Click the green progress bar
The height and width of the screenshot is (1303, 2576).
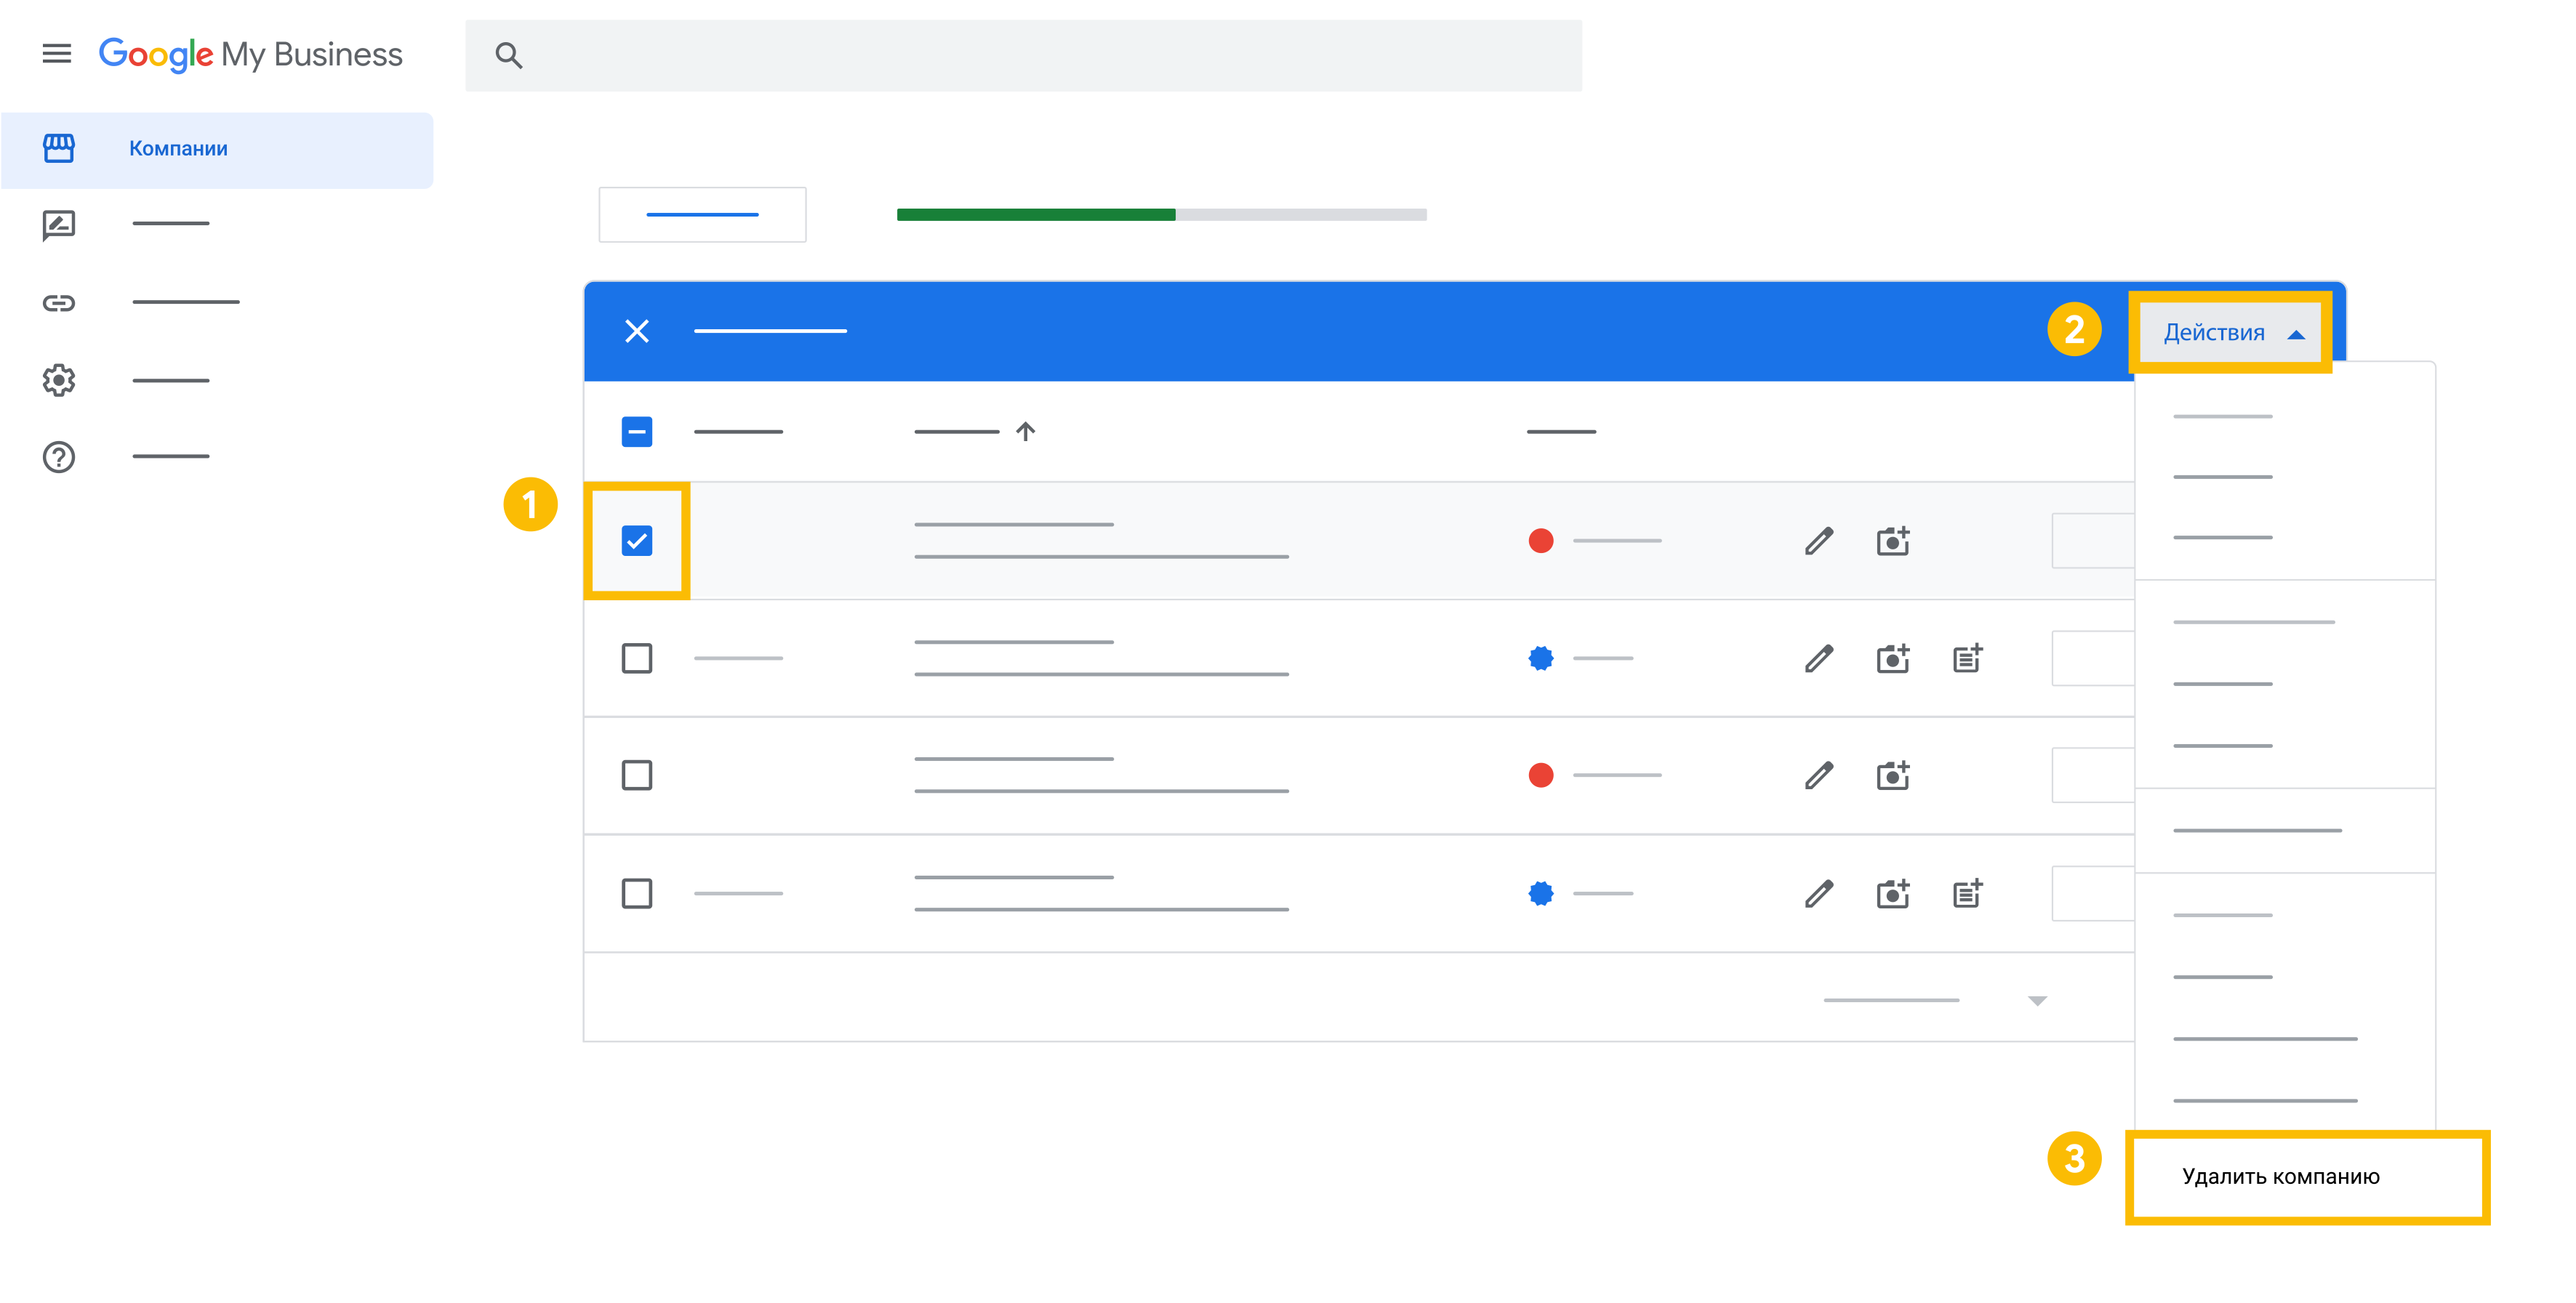(1035, 215)
